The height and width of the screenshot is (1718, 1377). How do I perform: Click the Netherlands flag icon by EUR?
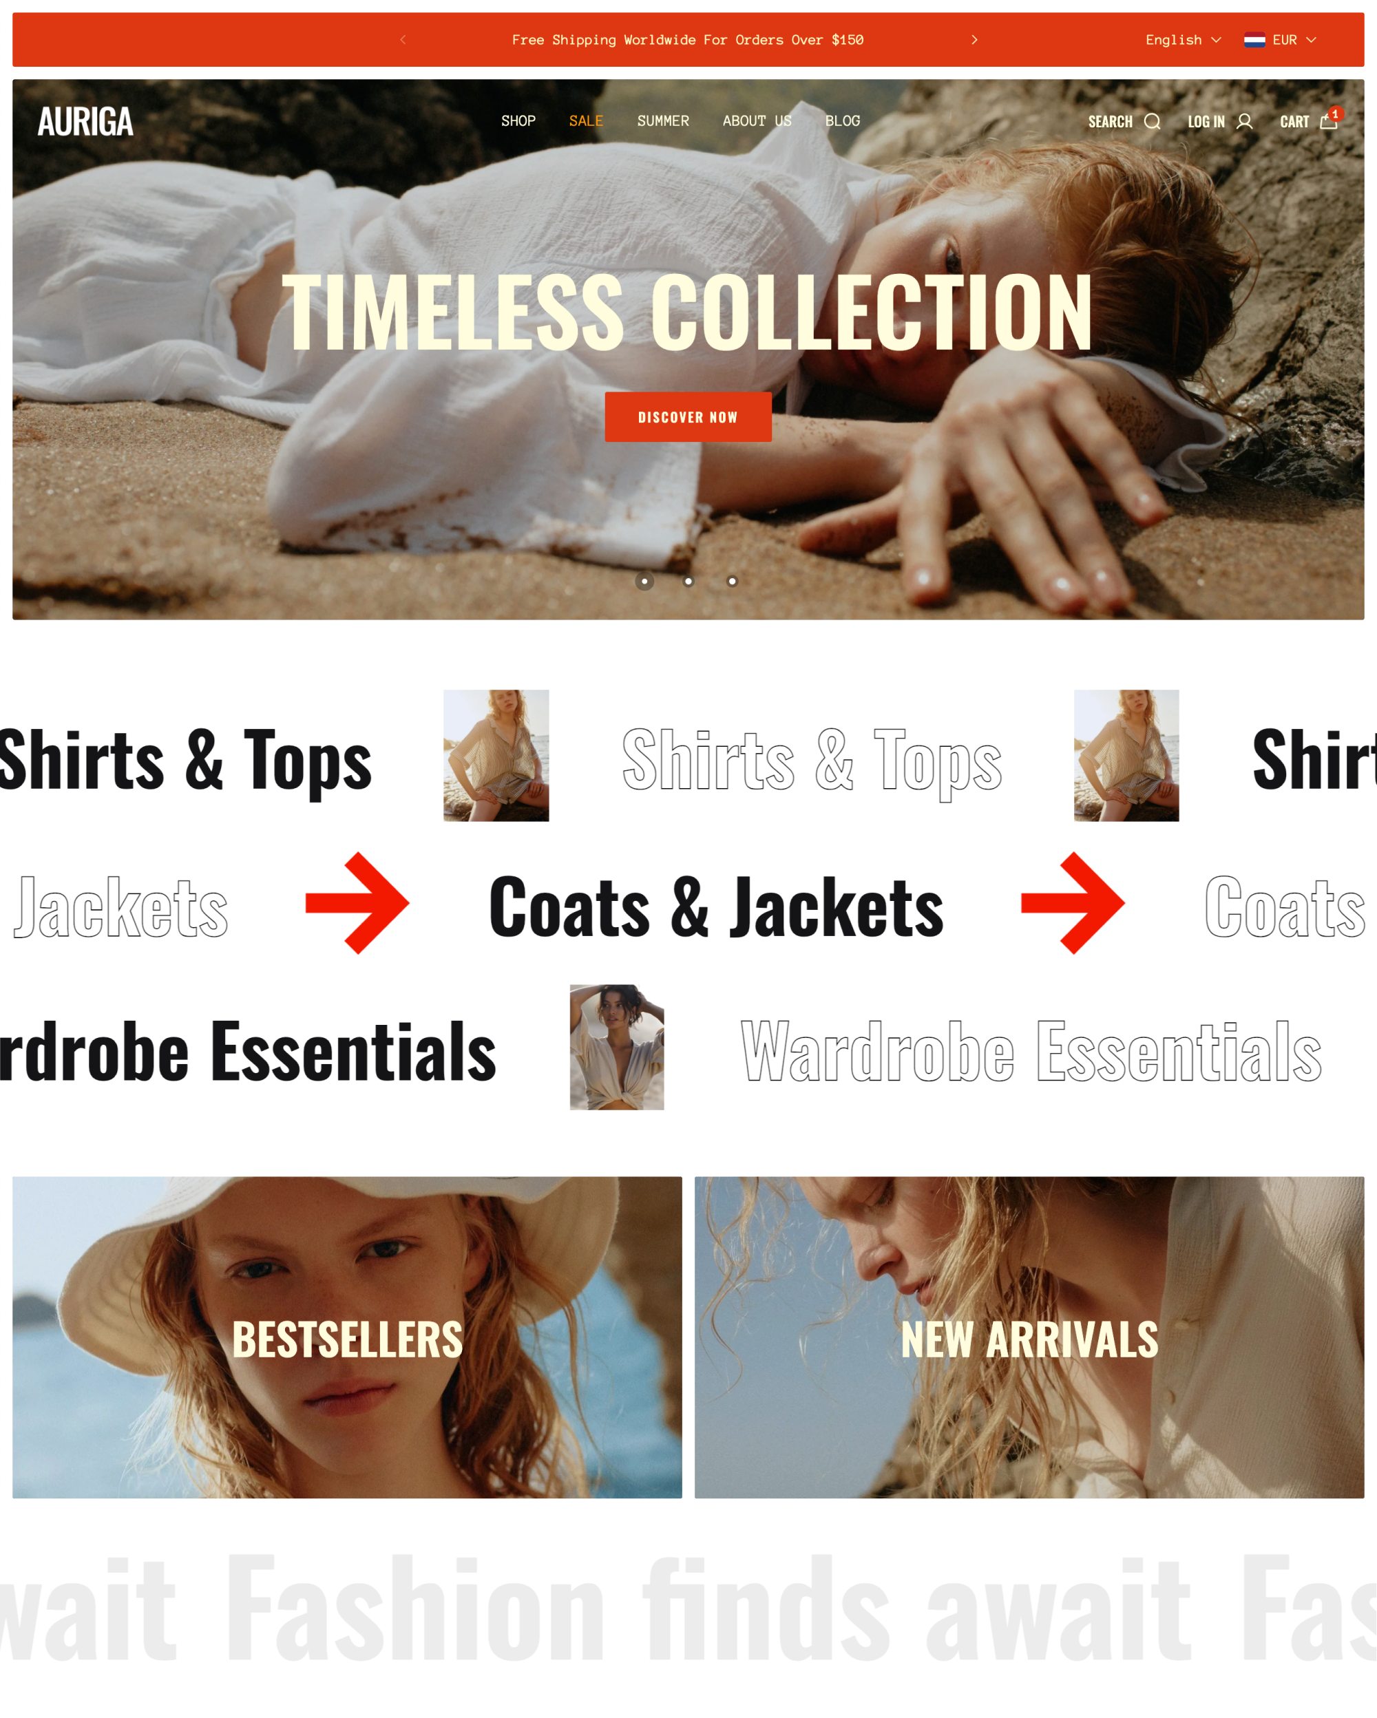1254,40
